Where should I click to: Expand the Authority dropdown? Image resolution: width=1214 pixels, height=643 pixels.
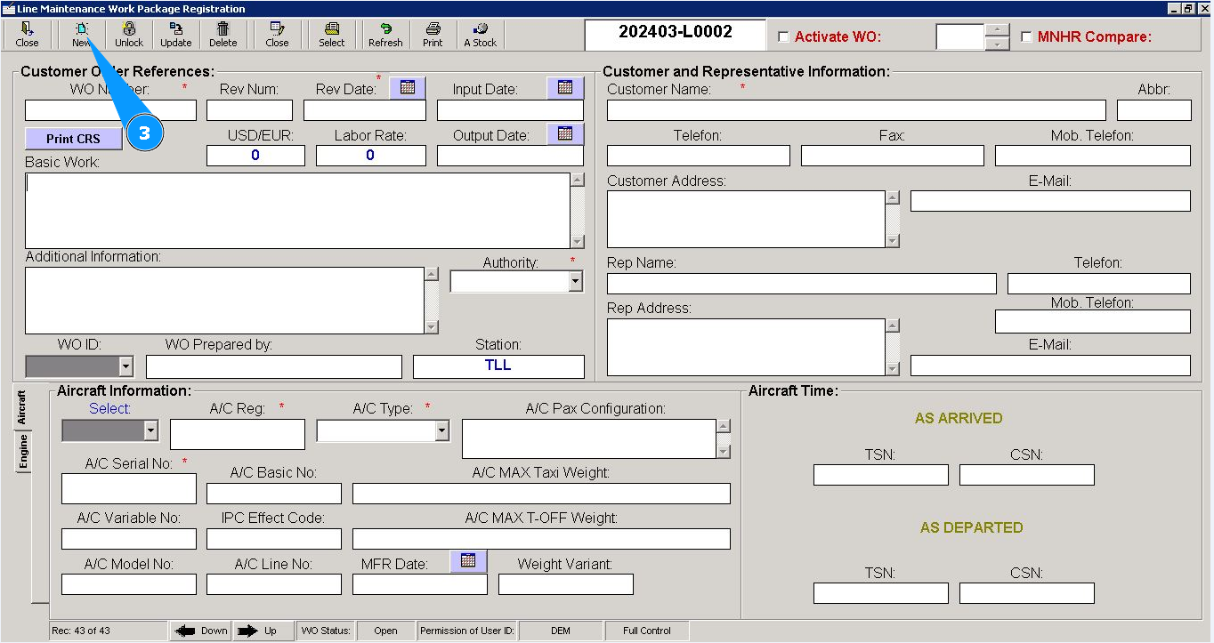(x=575, y=282)
